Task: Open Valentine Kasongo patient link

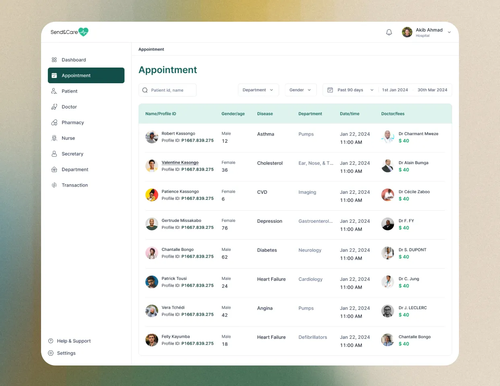Action: (x=180, y=162)
